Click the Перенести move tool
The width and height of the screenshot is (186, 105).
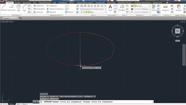pos(39,6)
